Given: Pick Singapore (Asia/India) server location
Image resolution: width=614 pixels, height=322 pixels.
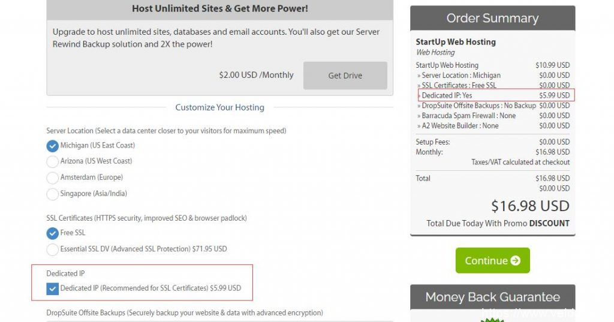Looking at the screenshot, I should coord(53,194).
